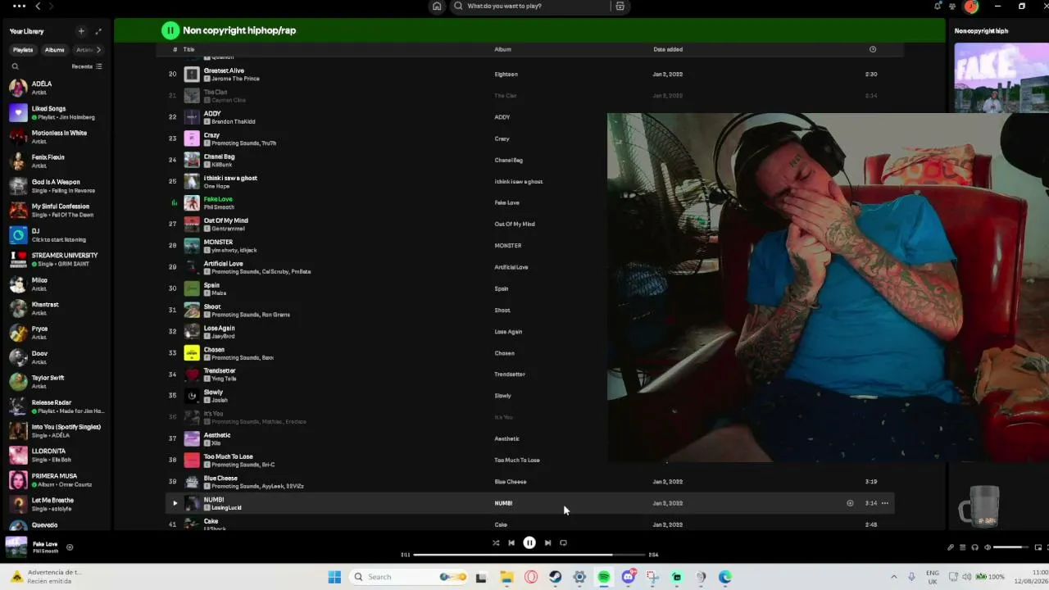The height and width of the screenshot is (590, 1049).
Task: Mute with the volume speaker icon
Action: tap(987, 547)
